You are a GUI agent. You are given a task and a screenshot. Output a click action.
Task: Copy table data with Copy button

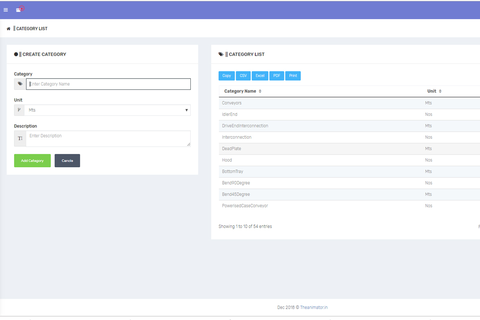tap(227, 76)
